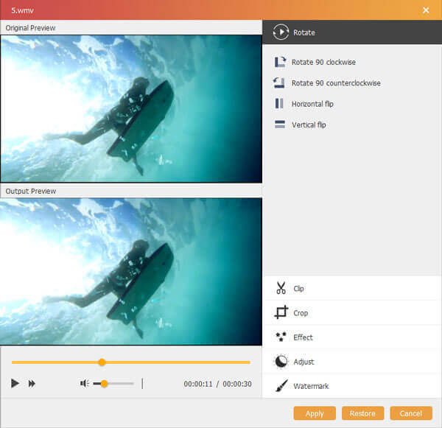Open the Clip scissors tool

(281, 288)
